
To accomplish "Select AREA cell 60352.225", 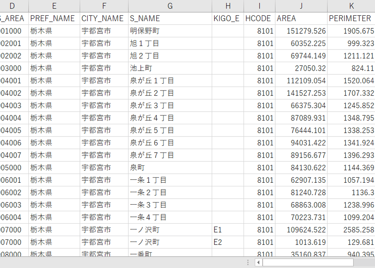I will pos(301,43).
